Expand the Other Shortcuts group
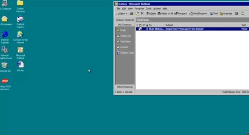Image resolution: width=249 pixels, height=135 pixels. pos(125,87)
